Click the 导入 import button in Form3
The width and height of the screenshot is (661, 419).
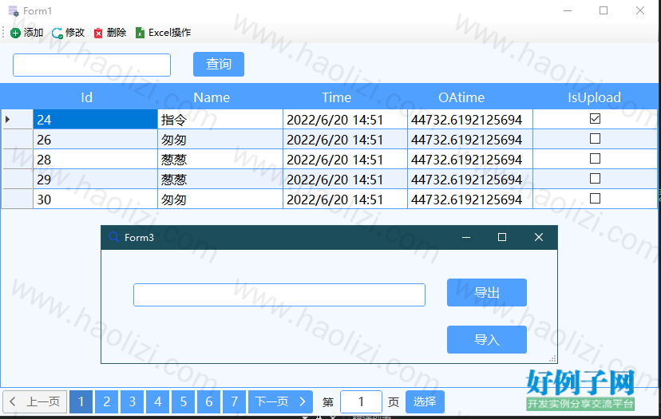coord(487,339)
